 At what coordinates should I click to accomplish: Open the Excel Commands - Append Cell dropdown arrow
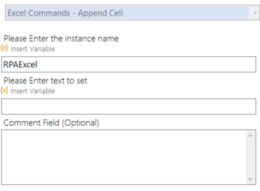pyautogui.click(x=255, y=13)
